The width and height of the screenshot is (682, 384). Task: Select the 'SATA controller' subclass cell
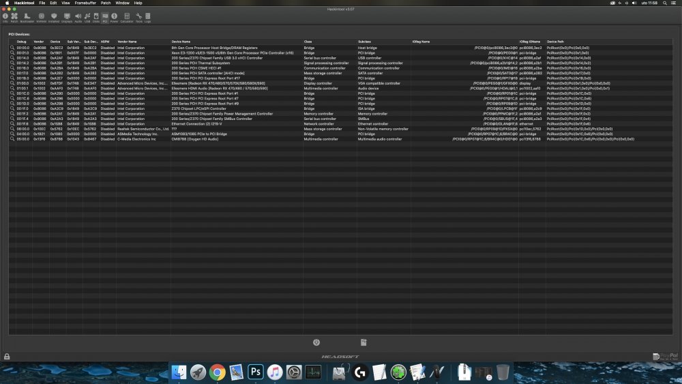tap(370, 73)
